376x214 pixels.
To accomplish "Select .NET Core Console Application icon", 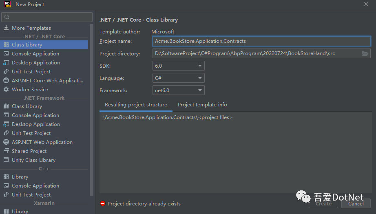I will click(x=6, y=53).
